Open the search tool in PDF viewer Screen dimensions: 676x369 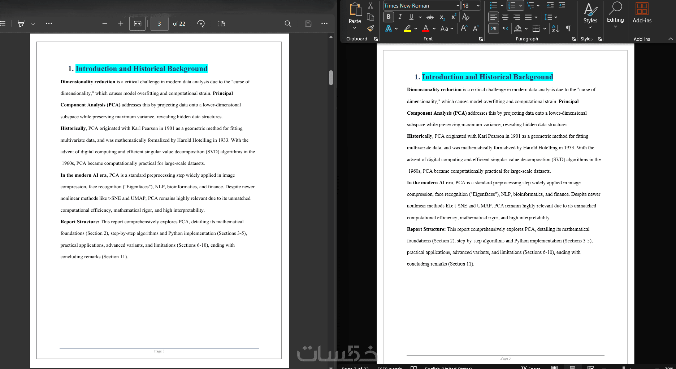tap(288, 23)
